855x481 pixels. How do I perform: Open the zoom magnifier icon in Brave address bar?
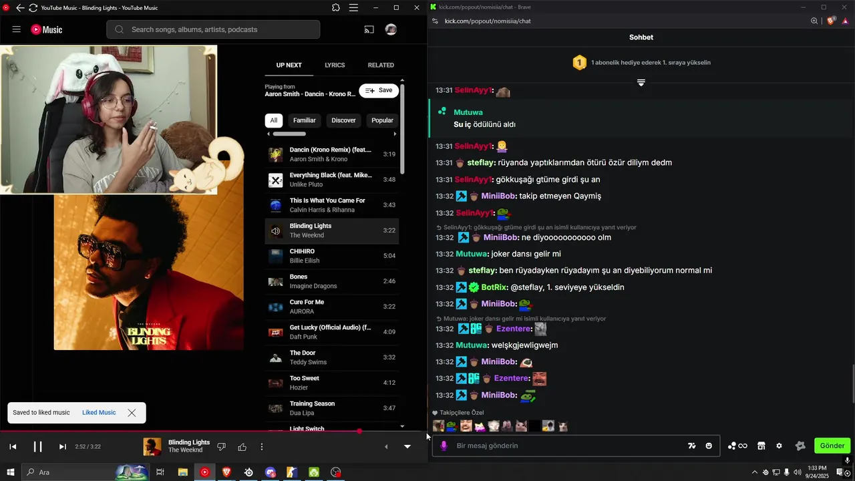click(814, 21)
